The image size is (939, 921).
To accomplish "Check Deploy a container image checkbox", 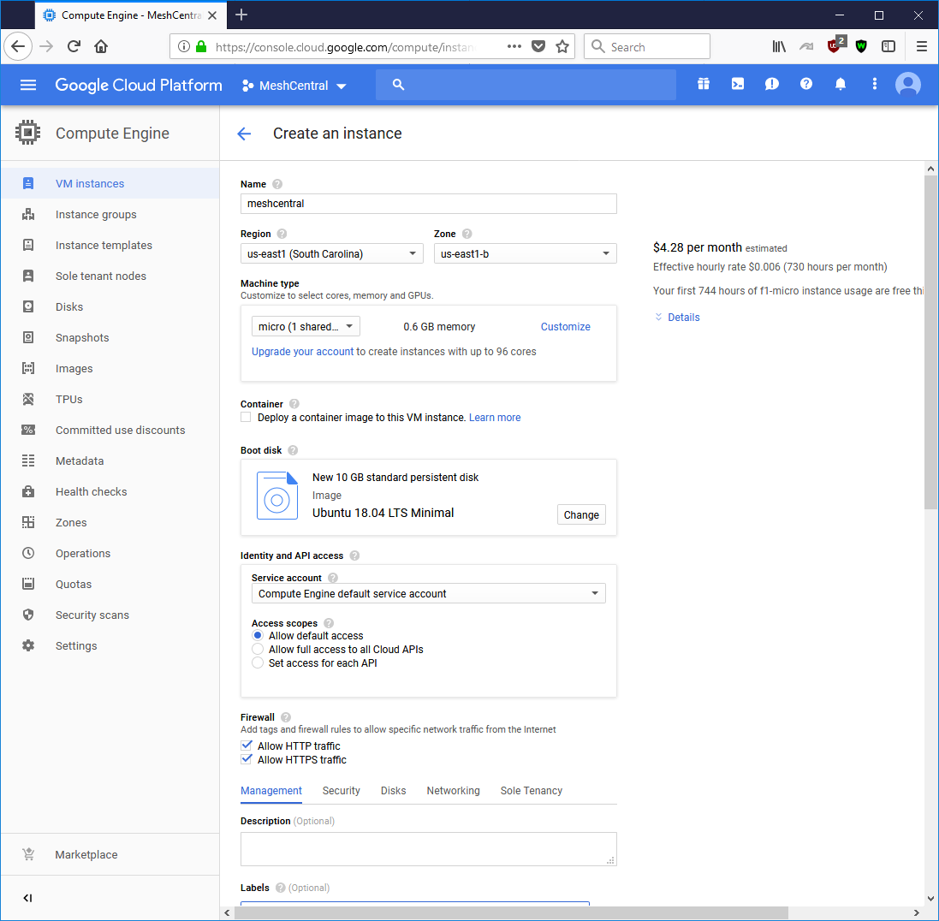I will point(246,418).
